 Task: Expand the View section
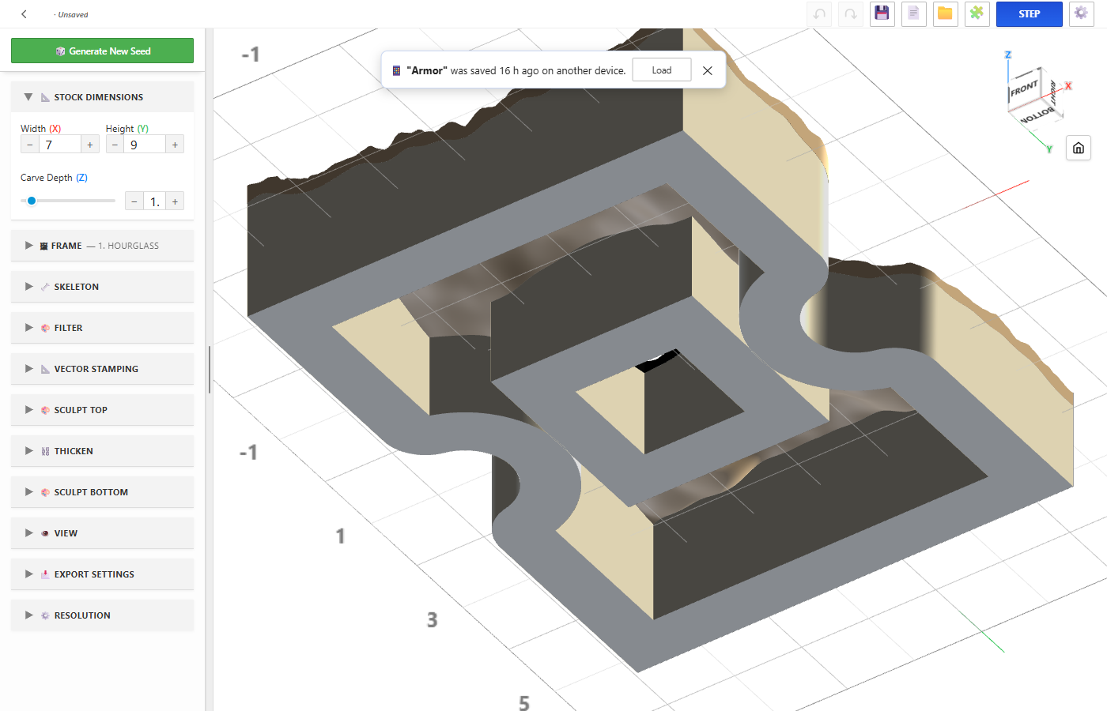point(102,533)
